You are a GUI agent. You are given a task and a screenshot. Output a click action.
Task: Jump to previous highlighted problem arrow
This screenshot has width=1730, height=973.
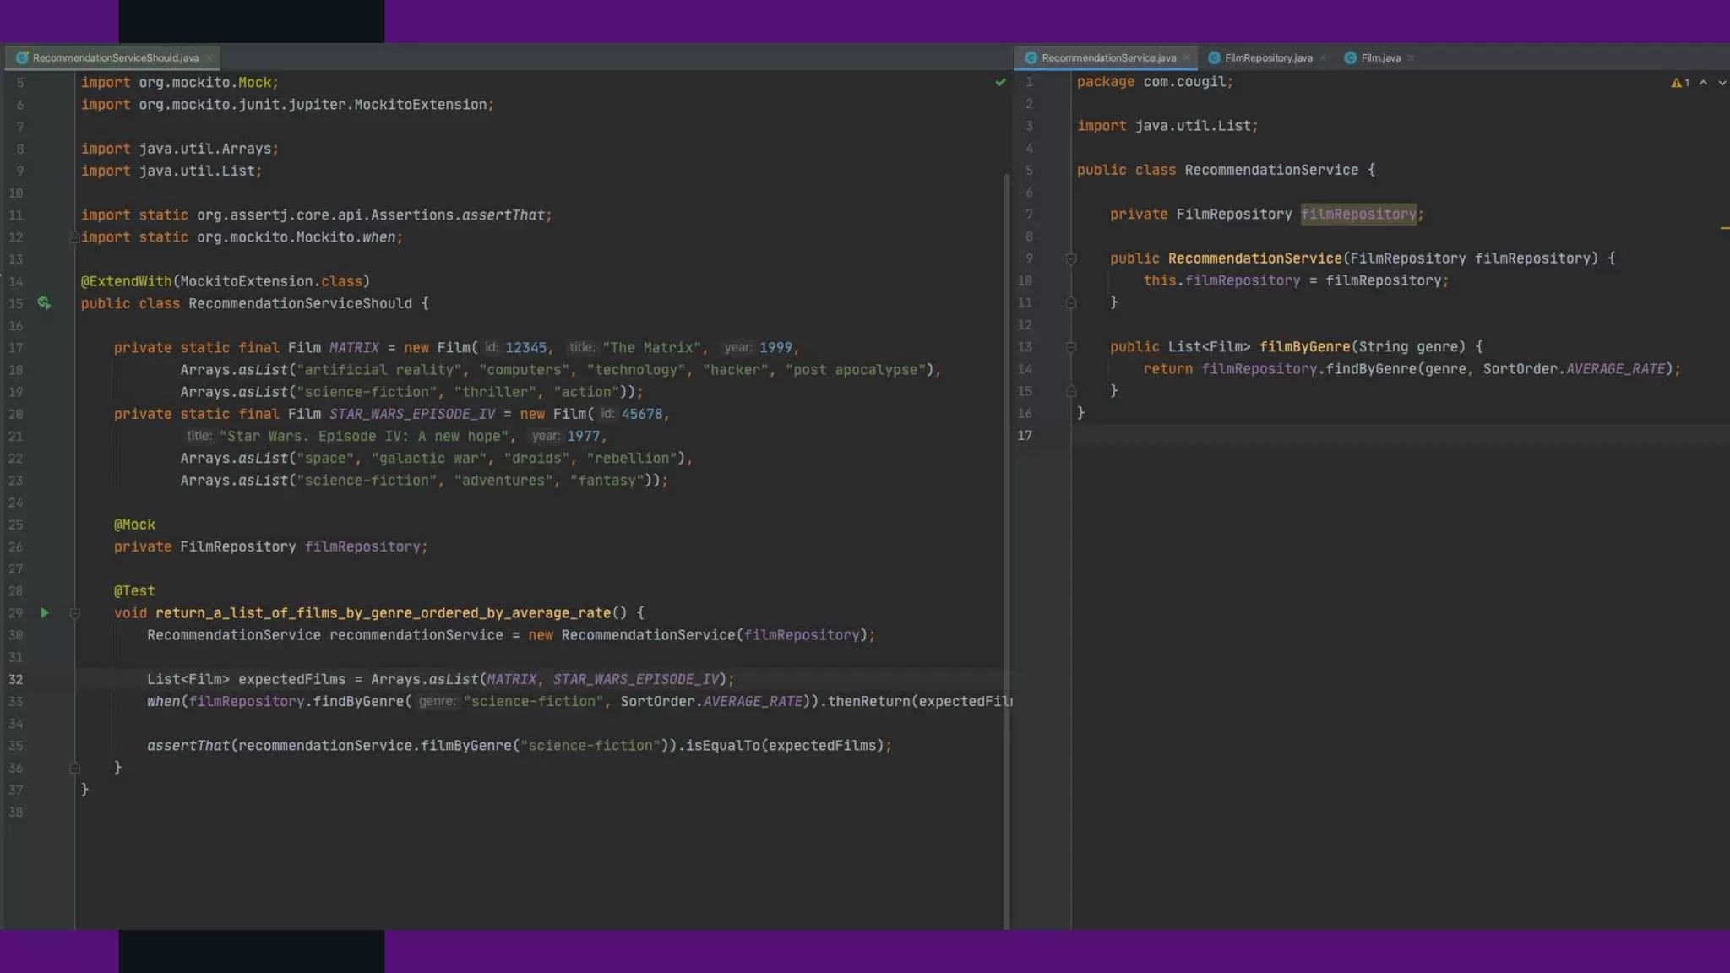1703,83
